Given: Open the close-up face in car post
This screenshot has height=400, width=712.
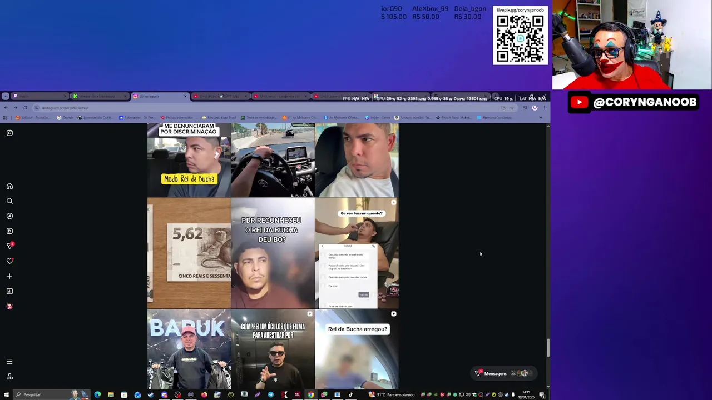Looking at the screenshot, I should 357,160.
